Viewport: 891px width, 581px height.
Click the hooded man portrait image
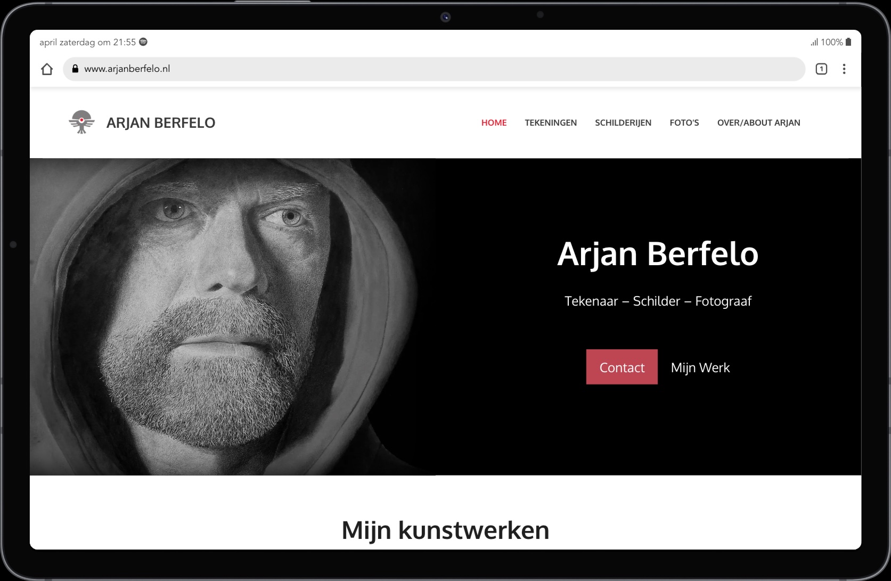233,316
